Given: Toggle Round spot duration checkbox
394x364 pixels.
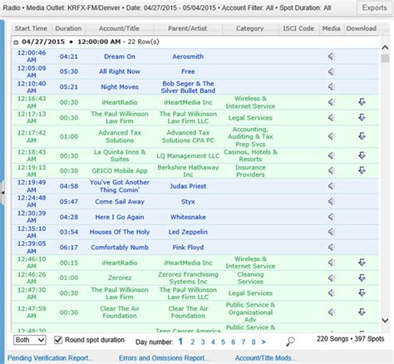Looking at the screenshot, I should [58, 340].
